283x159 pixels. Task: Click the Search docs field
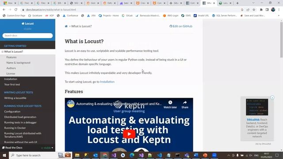[x=27, y=36]
